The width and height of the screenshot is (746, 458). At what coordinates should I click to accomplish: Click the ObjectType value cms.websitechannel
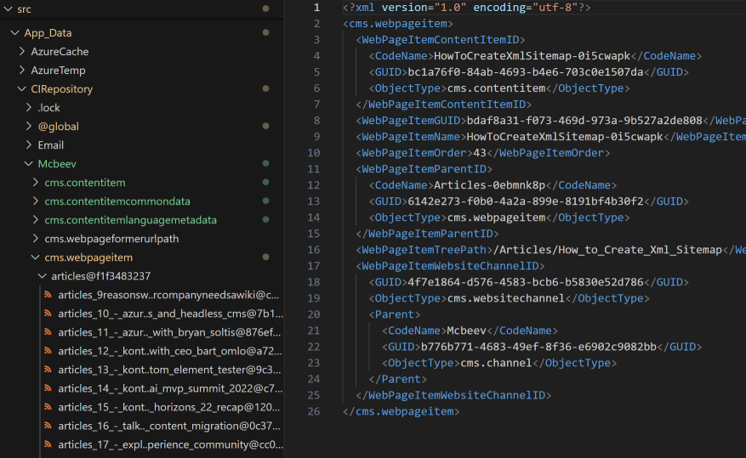click(505, 298)
